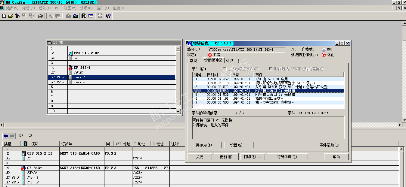The width and height of the screenshot is (406, 187).
Task: Click the 帮助 button in the dialog
Action: tap(336, 157)
